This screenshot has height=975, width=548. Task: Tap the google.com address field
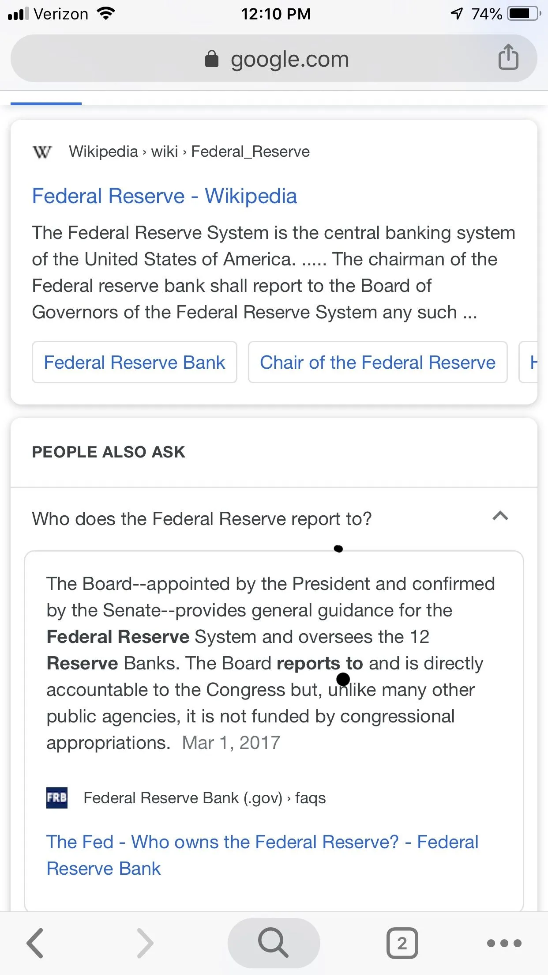[x=289, y=59]
